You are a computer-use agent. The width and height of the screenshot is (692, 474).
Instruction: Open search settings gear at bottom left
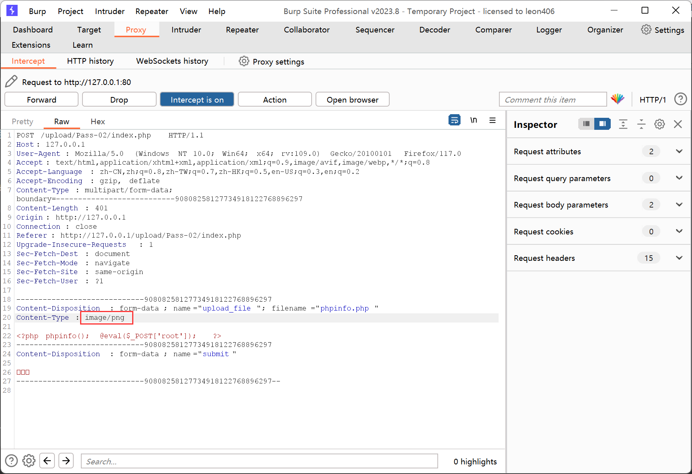[29, 461]
